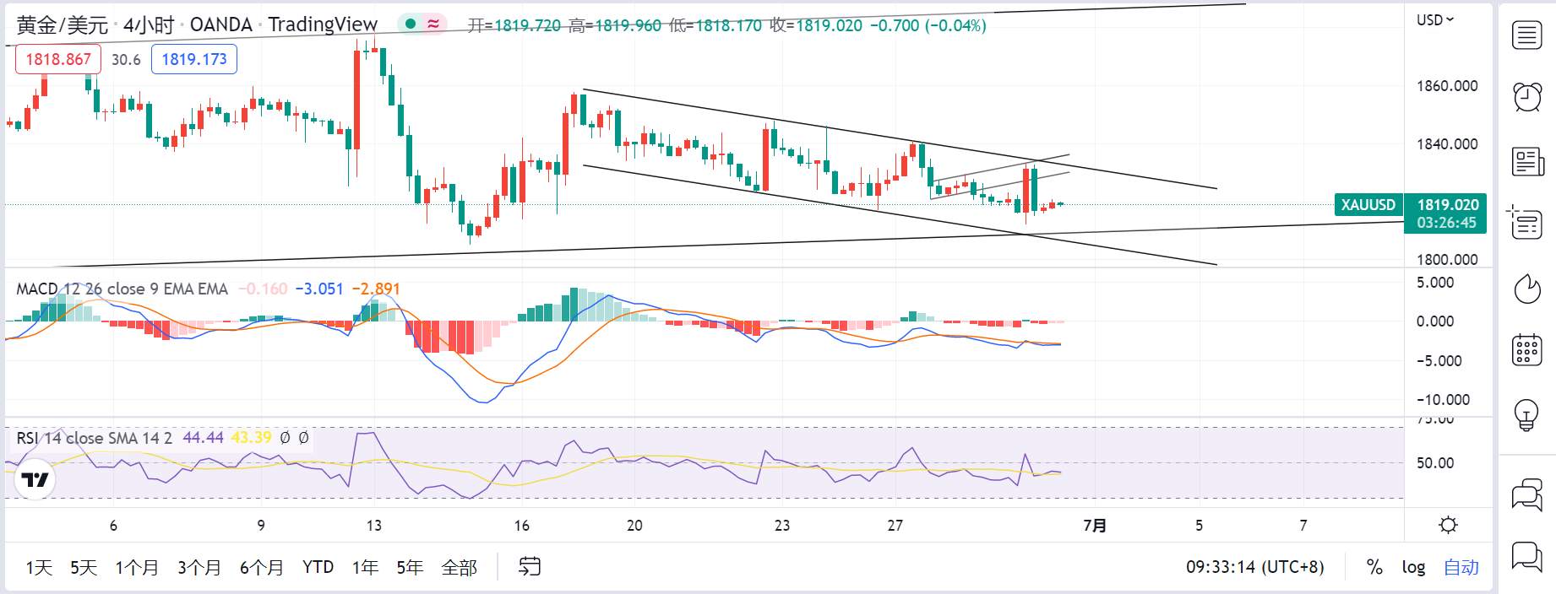The width and height of the screenshot is (1556, 594).
Task: Open the USD currency dropdown
Action: coord(1435,19)
